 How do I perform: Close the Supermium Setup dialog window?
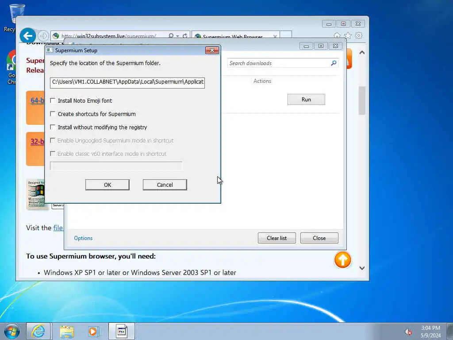point(212,50)
